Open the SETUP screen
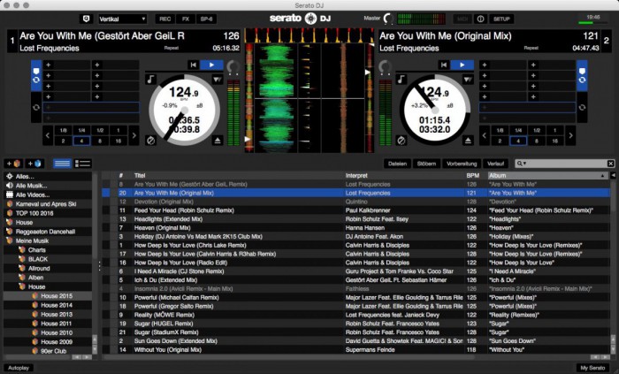Image resolution: width=619 pixels, height=374 pixels. pos(501,19)
